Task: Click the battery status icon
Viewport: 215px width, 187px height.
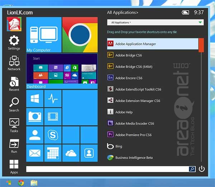Action: pos(185,13)
